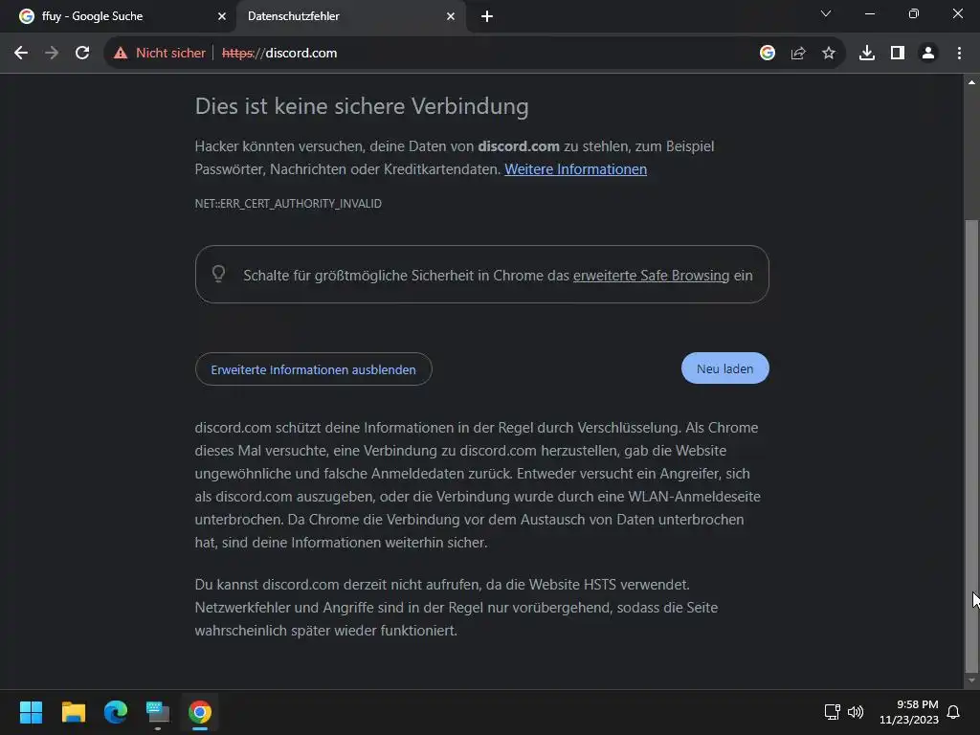Open File Explorer from the taskbar
Image resolution: width=980 pixels, height=735 pixels.
(x=73, y=712)
